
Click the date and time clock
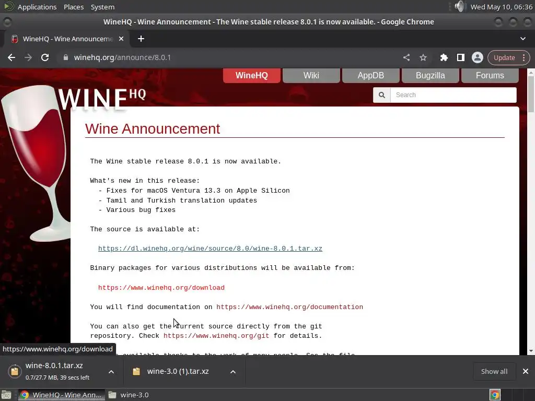pos(501,7)
